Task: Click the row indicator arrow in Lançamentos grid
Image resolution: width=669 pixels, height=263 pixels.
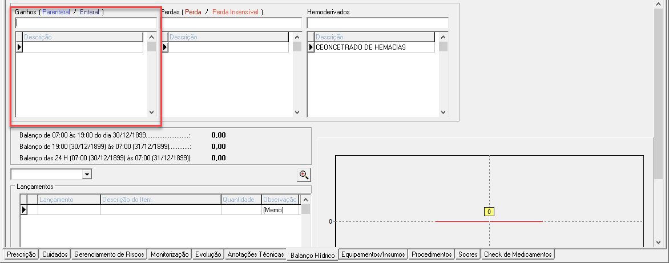Action: 23,210
